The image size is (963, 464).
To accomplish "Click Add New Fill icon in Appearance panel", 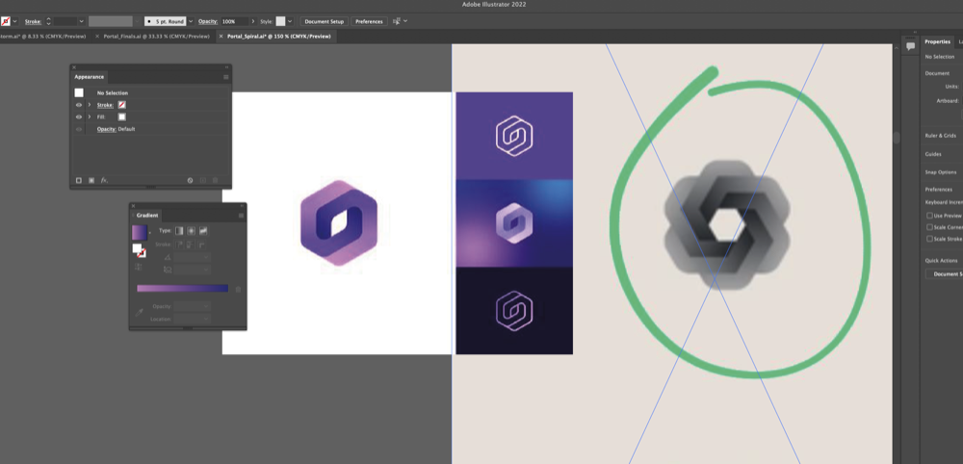I will 91,180.
